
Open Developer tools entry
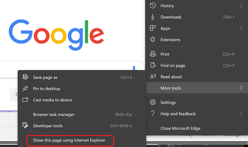82,126
